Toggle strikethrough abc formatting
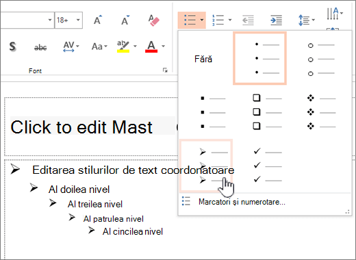 click(40, 47)
